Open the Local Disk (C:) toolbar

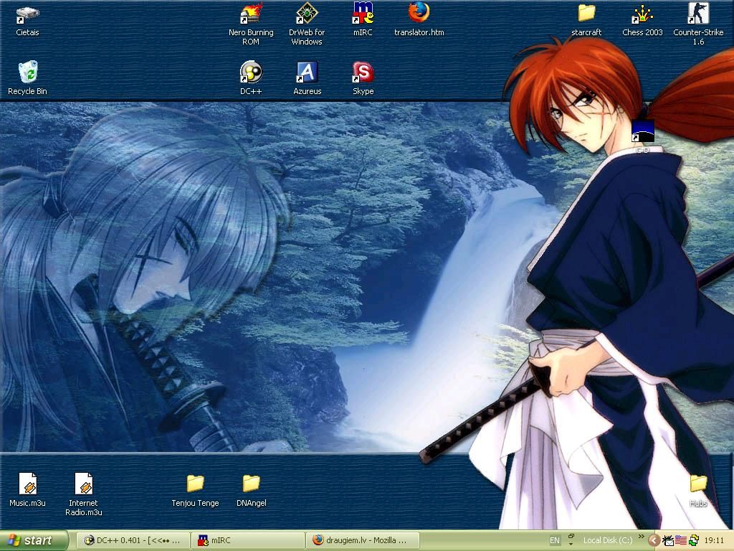[x=608, y=540]
